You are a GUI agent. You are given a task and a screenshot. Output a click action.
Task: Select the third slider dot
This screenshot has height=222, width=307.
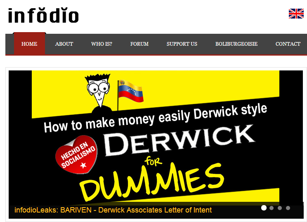tap(280, 208)
